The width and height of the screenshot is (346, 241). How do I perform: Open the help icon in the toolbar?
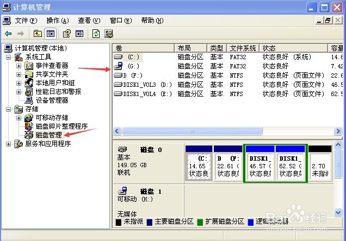(66, 34)
